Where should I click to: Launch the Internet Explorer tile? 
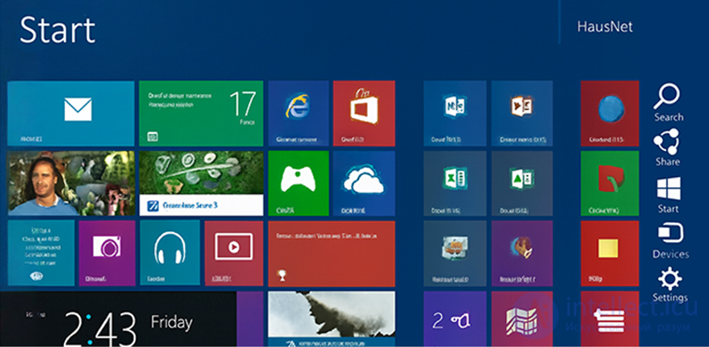click(x=298, y=113)
